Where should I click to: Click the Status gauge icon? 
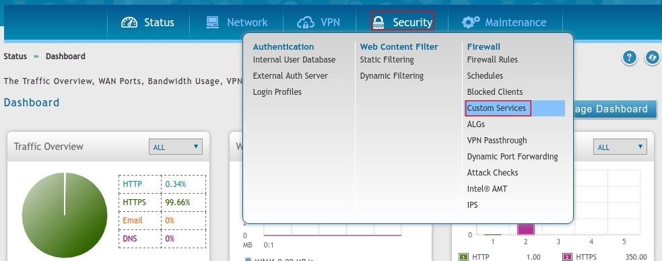[x=129, y=22]
